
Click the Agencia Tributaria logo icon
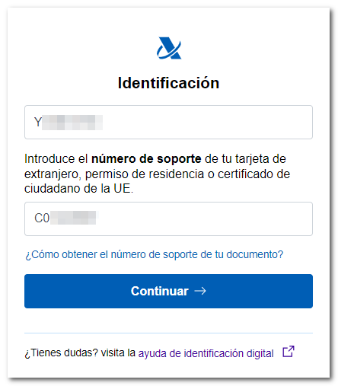coord(169,48)
